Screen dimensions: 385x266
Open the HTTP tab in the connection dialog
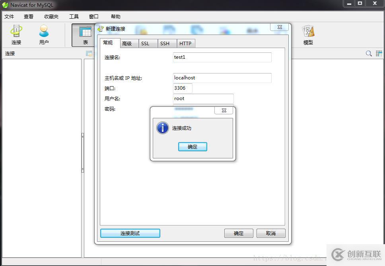[x=186, y=43]
